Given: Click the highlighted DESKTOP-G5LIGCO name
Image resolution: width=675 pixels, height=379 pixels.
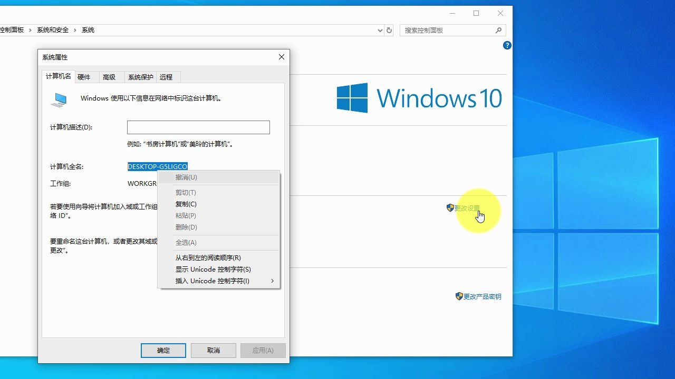Looking at the screenshot, I should click(158, 166).
